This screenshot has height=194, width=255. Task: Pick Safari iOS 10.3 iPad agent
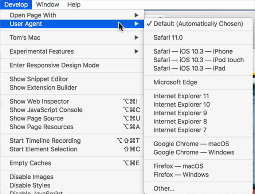click(x=189, y=68)
